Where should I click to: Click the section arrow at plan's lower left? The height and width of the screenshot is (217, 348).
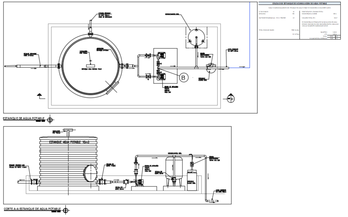pos(40,96)
